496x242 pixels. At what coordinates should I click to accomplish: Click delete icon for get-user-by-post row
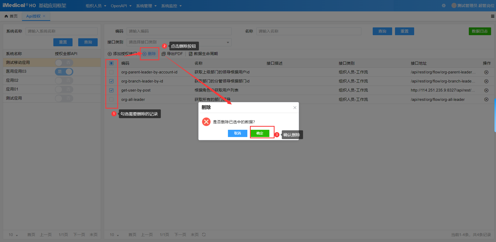coord(486,90)
